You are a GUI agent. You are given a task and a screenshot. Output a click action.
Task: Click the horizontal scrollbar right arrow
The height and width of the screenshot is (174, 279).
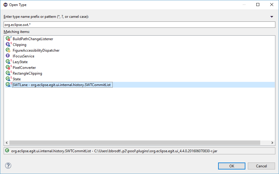pyautogui.click(x=272, y=142)
